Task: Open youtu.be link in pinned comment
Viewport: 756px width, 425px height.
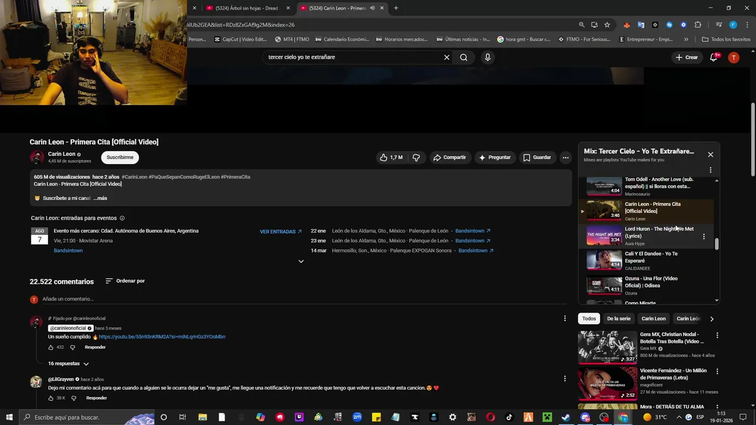Action: [162, 336]
